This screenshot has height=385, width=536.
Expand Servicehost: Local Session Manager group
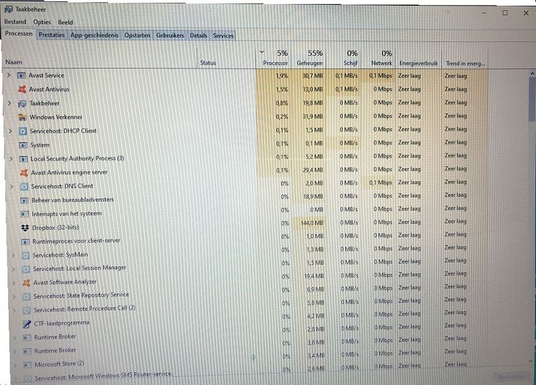tap(13, 269)
